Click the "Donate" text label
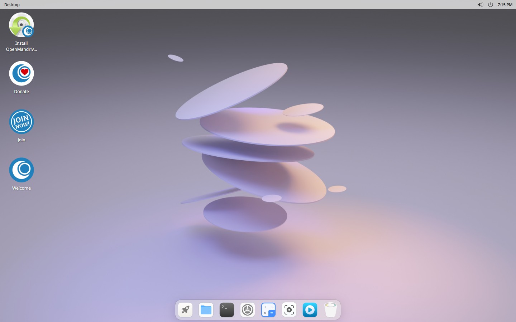 21,92
